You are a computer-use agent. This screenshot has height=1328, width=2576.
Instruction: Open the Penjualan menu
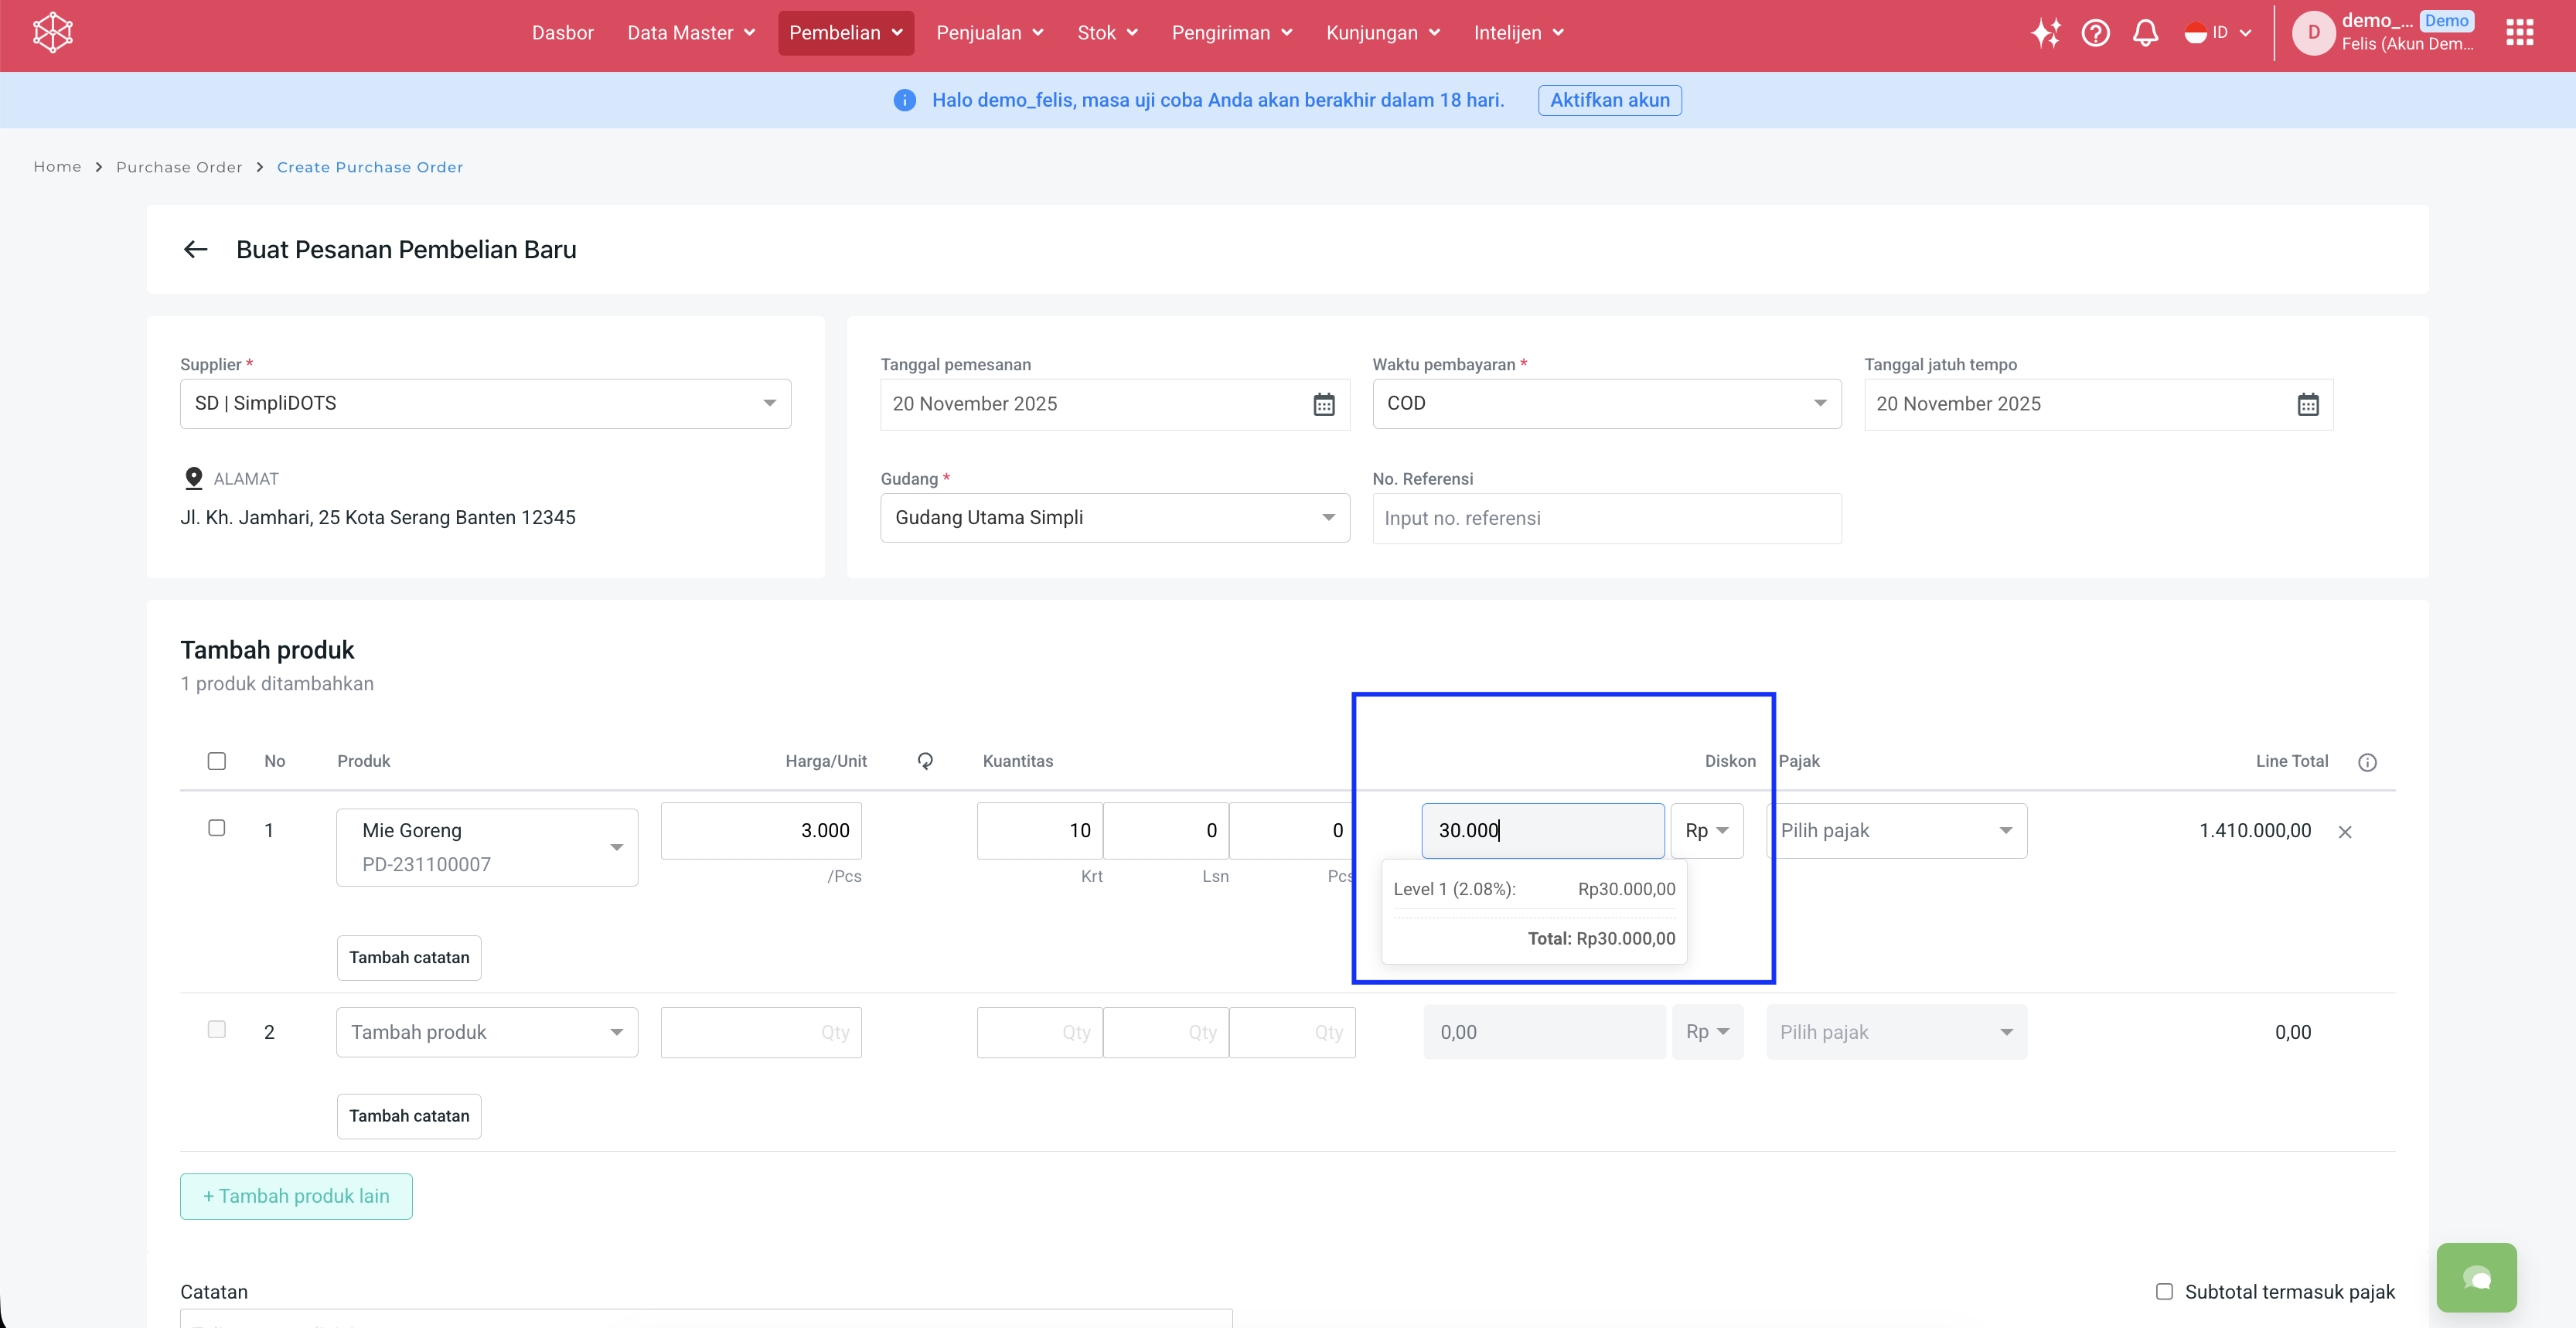click(x=989, y=33)
